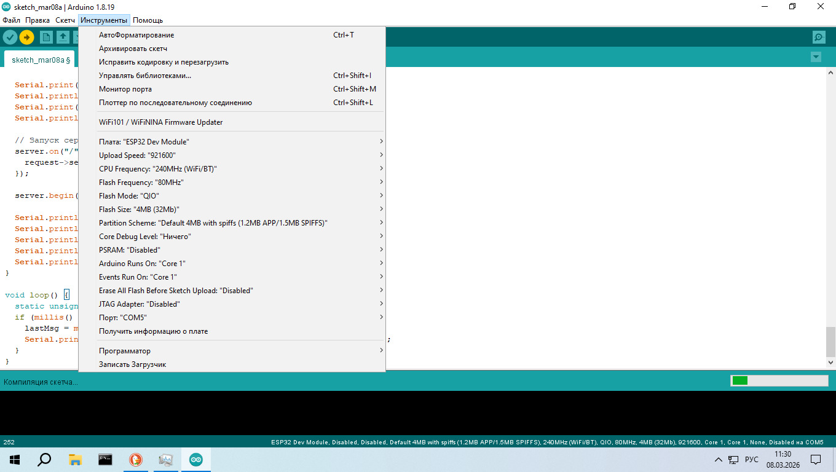Launch DuckDuckGo browser from taskbar

point(135,460)
